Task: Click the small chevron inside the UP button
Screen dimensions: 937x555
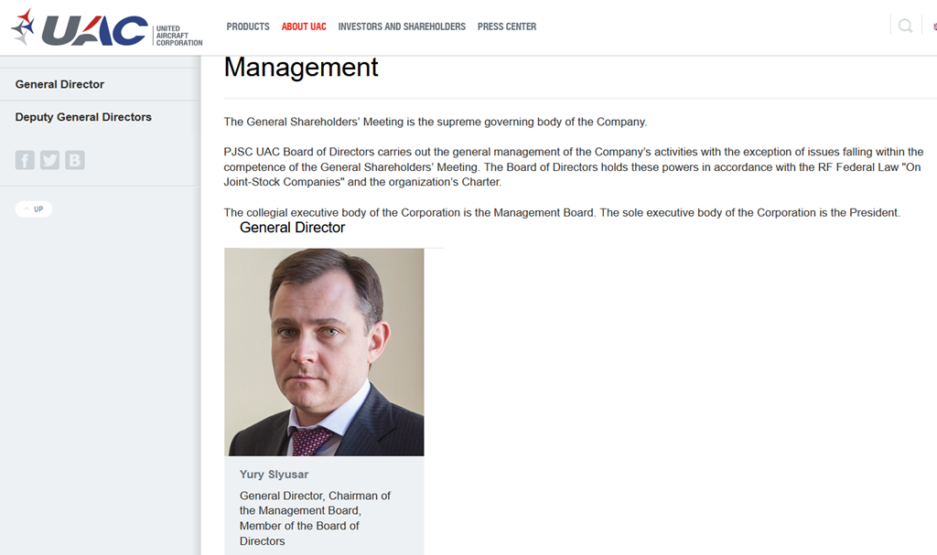Action: (27, 209)
